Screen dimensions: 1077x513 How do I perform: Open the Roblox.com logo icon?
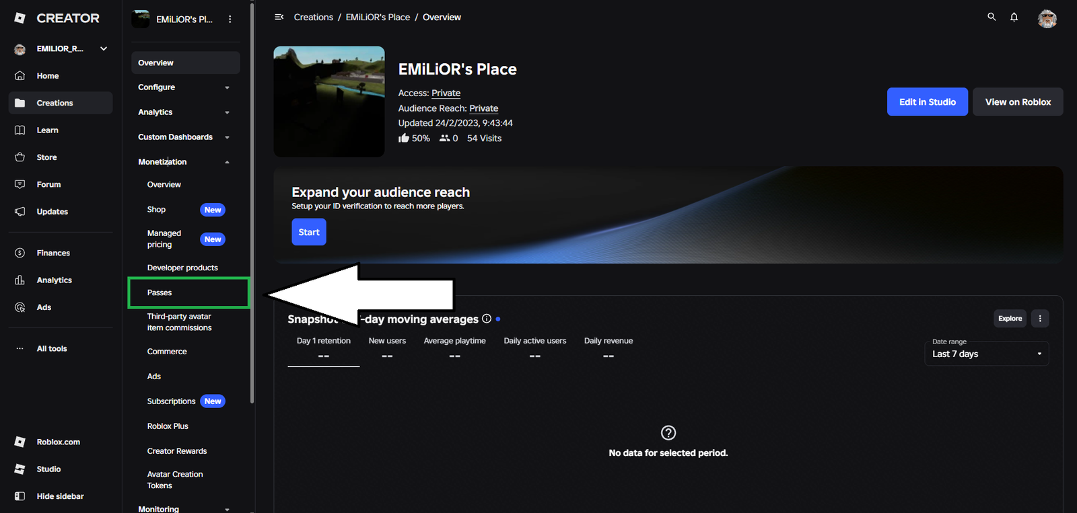coord(20,442)
